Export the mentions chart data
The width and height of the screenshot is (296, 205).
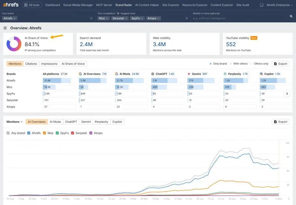[x=281, y=122]
